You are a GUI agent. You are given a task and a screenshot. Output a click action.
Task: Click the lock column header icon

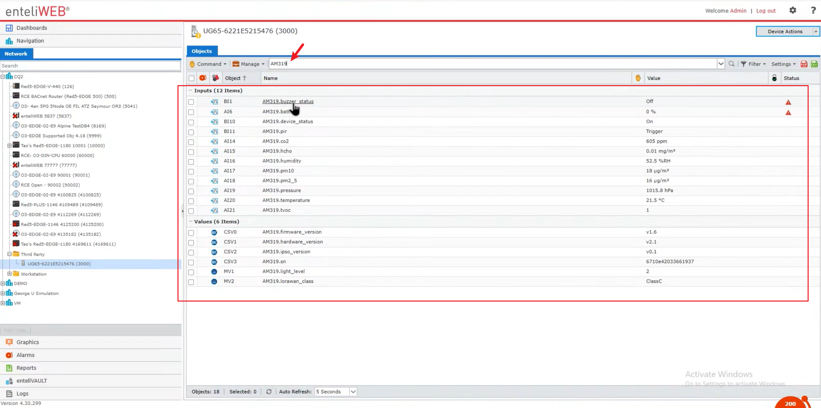[x=774, y=78]
